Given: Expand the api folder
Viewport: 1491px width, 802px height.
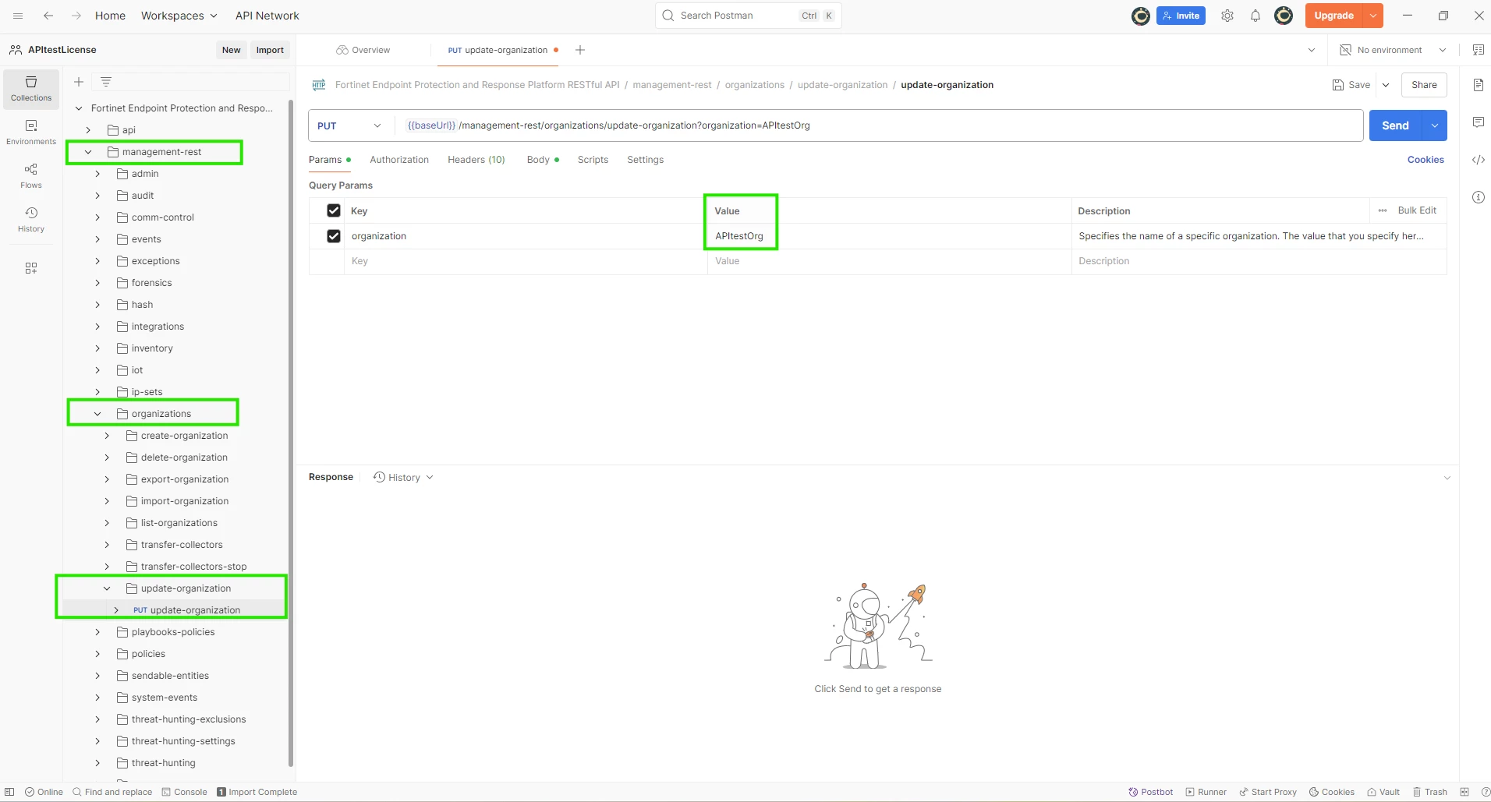Looking at the screenshot, I should pyautogui.click(x=88, y=130).
